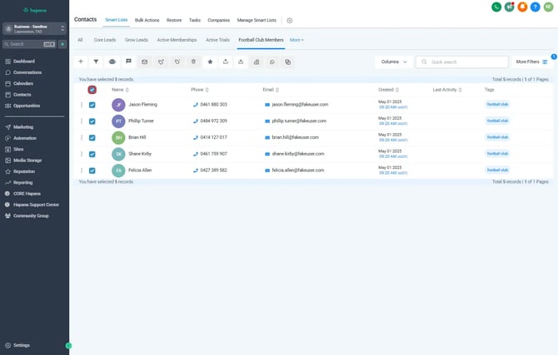Viewport: 558px width, 355px height.
Task: Open the Business Sandbox location switcher
Action: [34, 28]
